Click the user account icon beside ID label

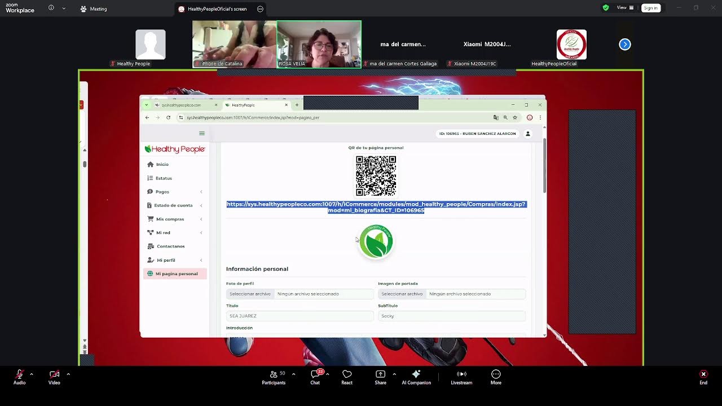click(528, 134)
